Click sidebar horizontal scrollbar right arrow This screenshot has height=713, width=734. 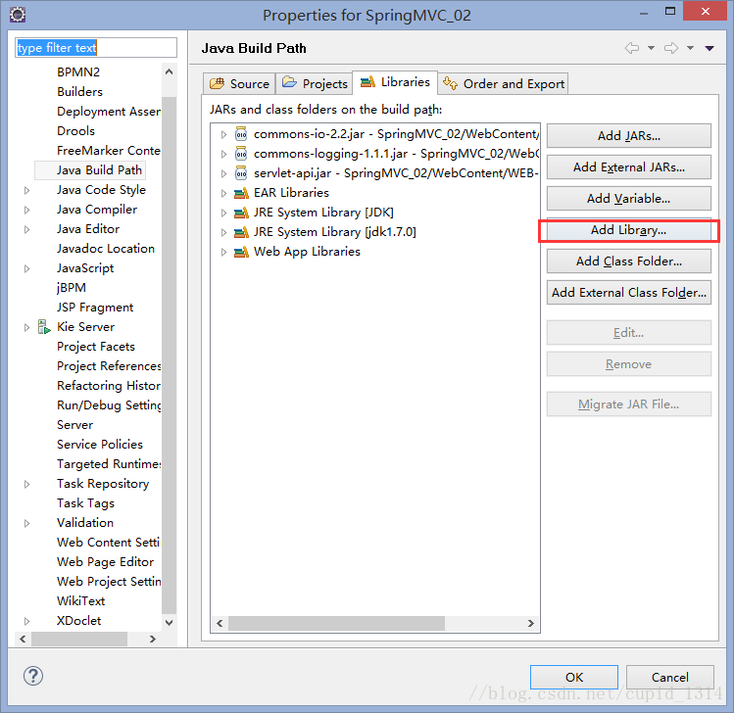153,639
